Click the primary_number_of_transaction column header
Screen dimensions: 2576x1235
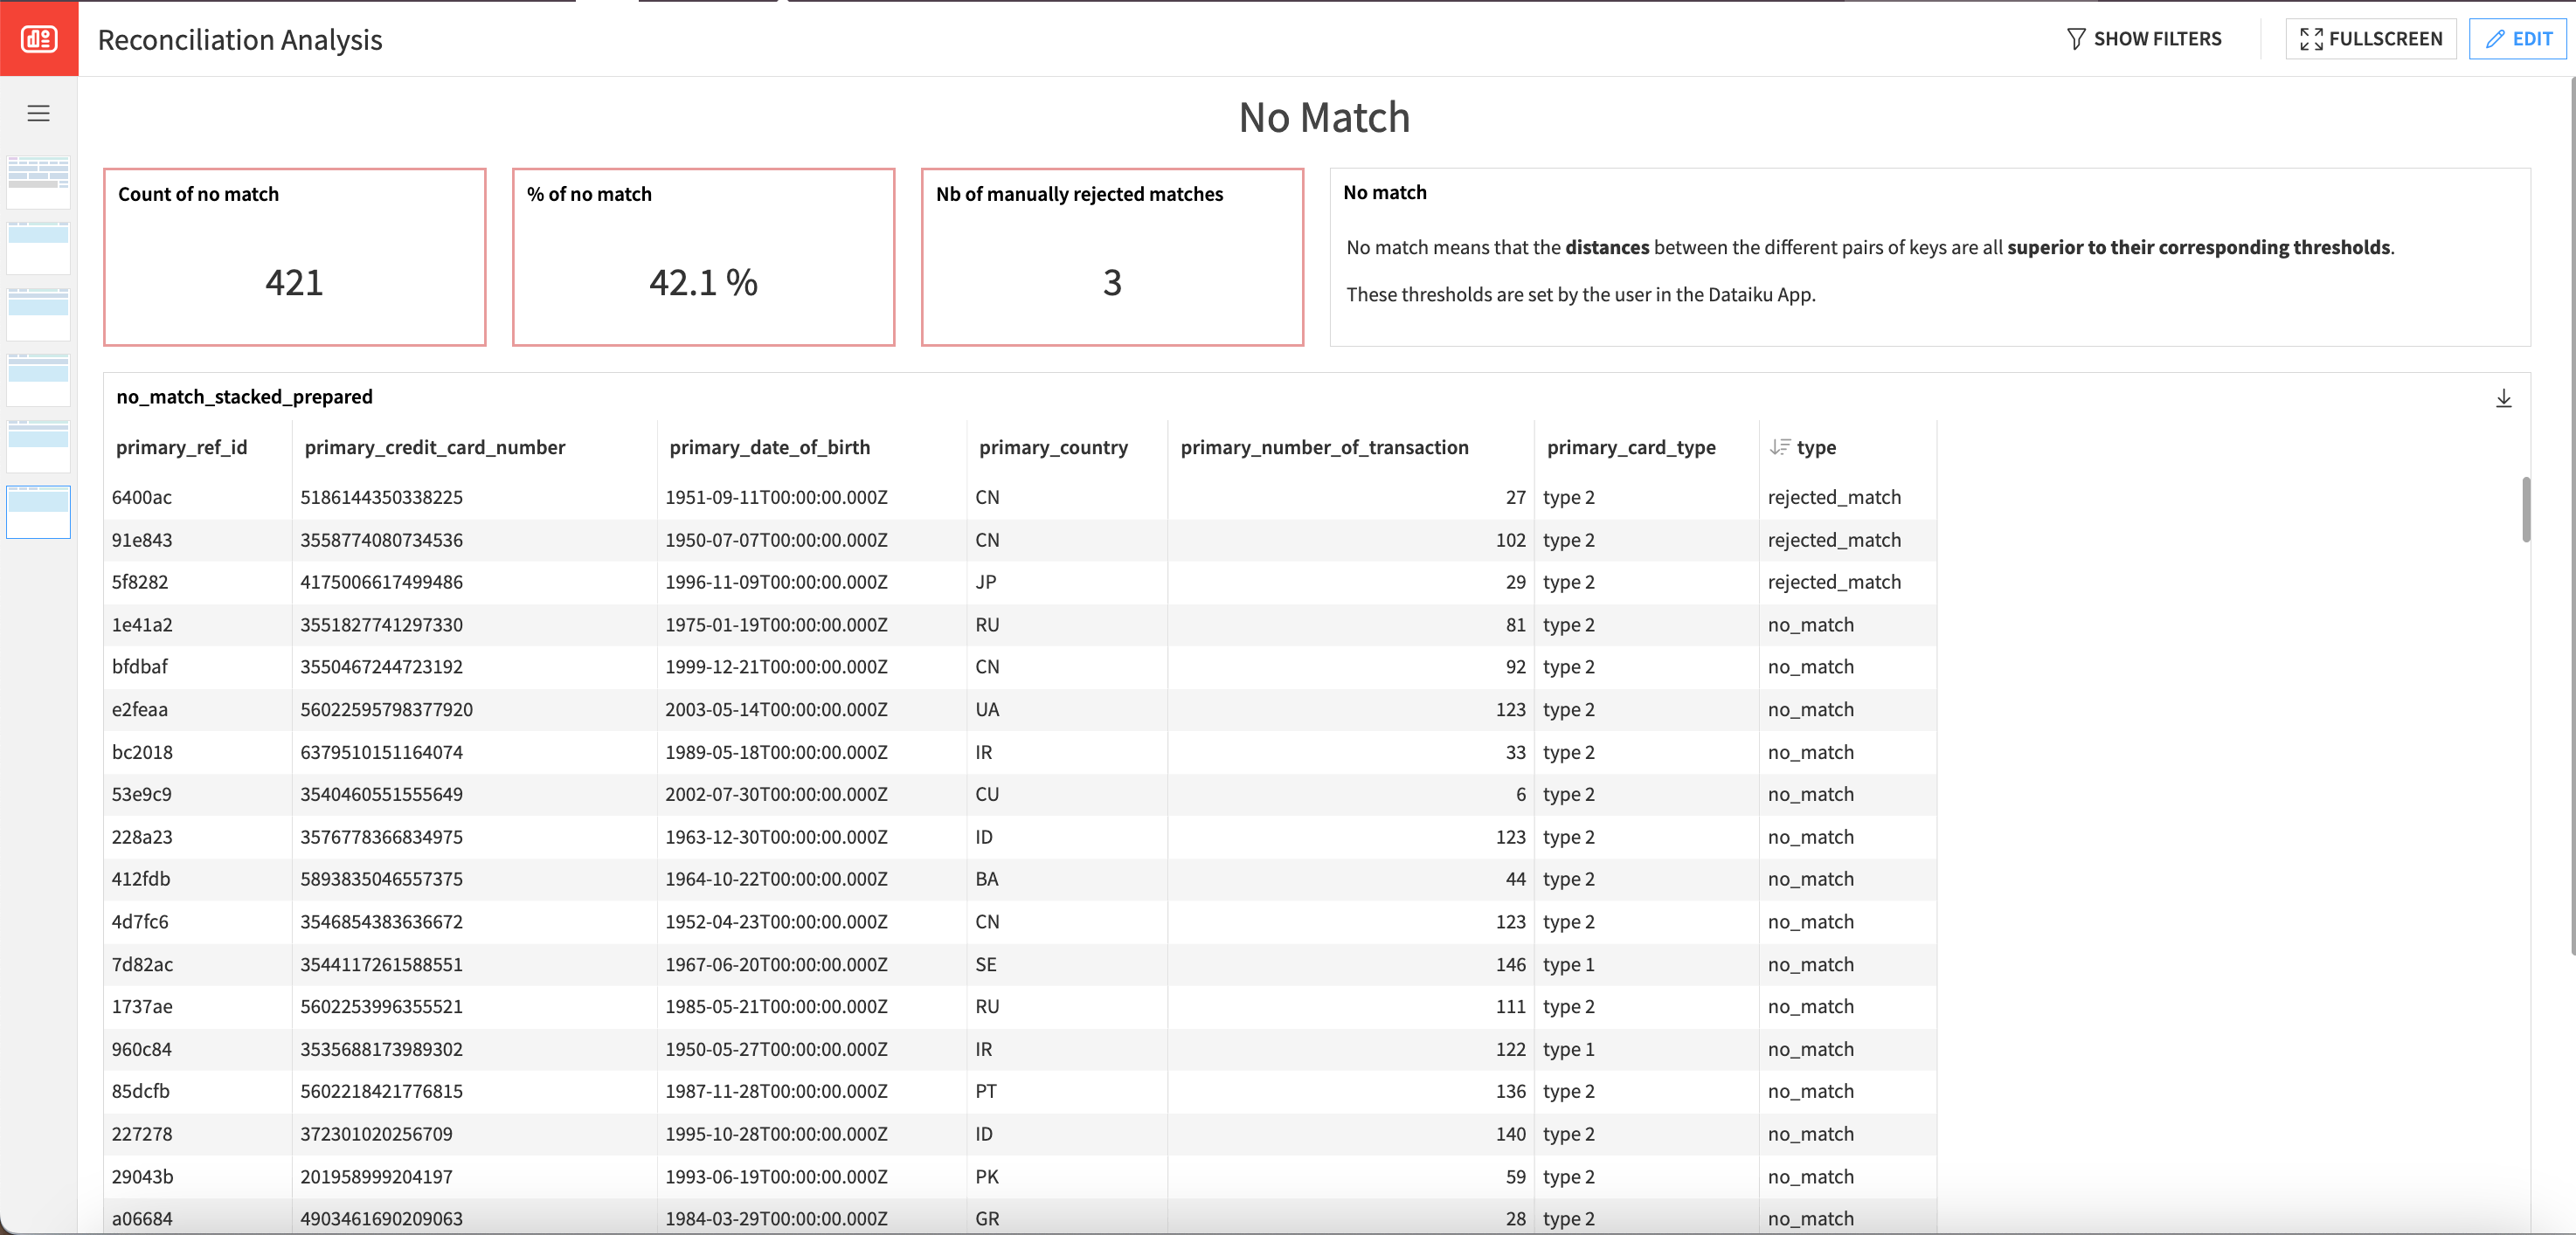tap(1324, 446)
